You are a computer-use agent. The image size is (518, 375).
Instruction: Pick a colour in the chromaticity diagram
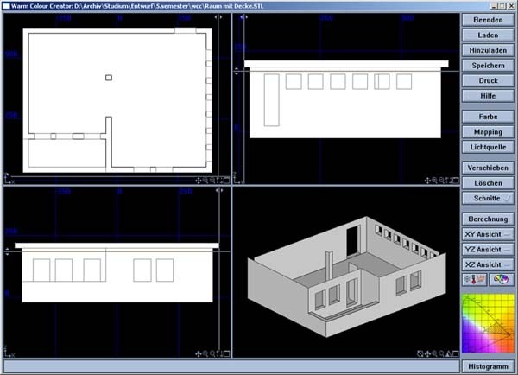[488, 324]
